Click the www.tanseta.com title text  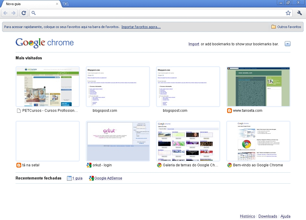248,111
